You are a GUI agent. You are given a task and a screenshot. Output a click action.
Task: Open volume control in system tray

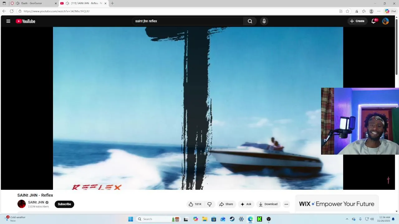[x=372, y=219]
